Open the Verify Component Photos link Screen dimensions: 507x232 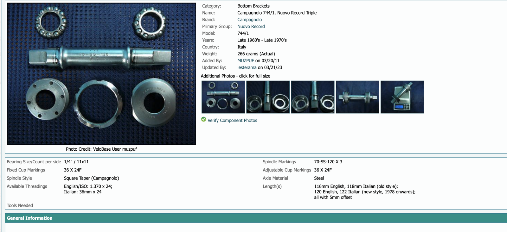point(232,120)
